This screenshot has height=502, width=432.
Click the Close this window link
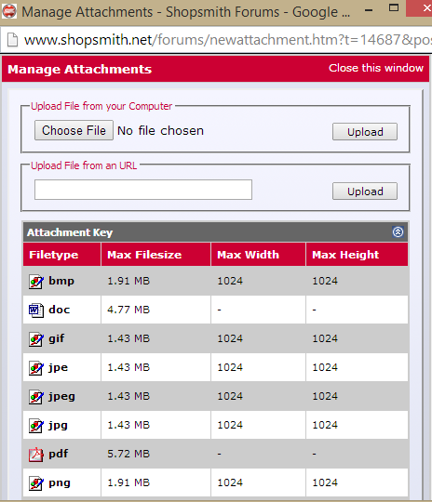click(376, 68)
